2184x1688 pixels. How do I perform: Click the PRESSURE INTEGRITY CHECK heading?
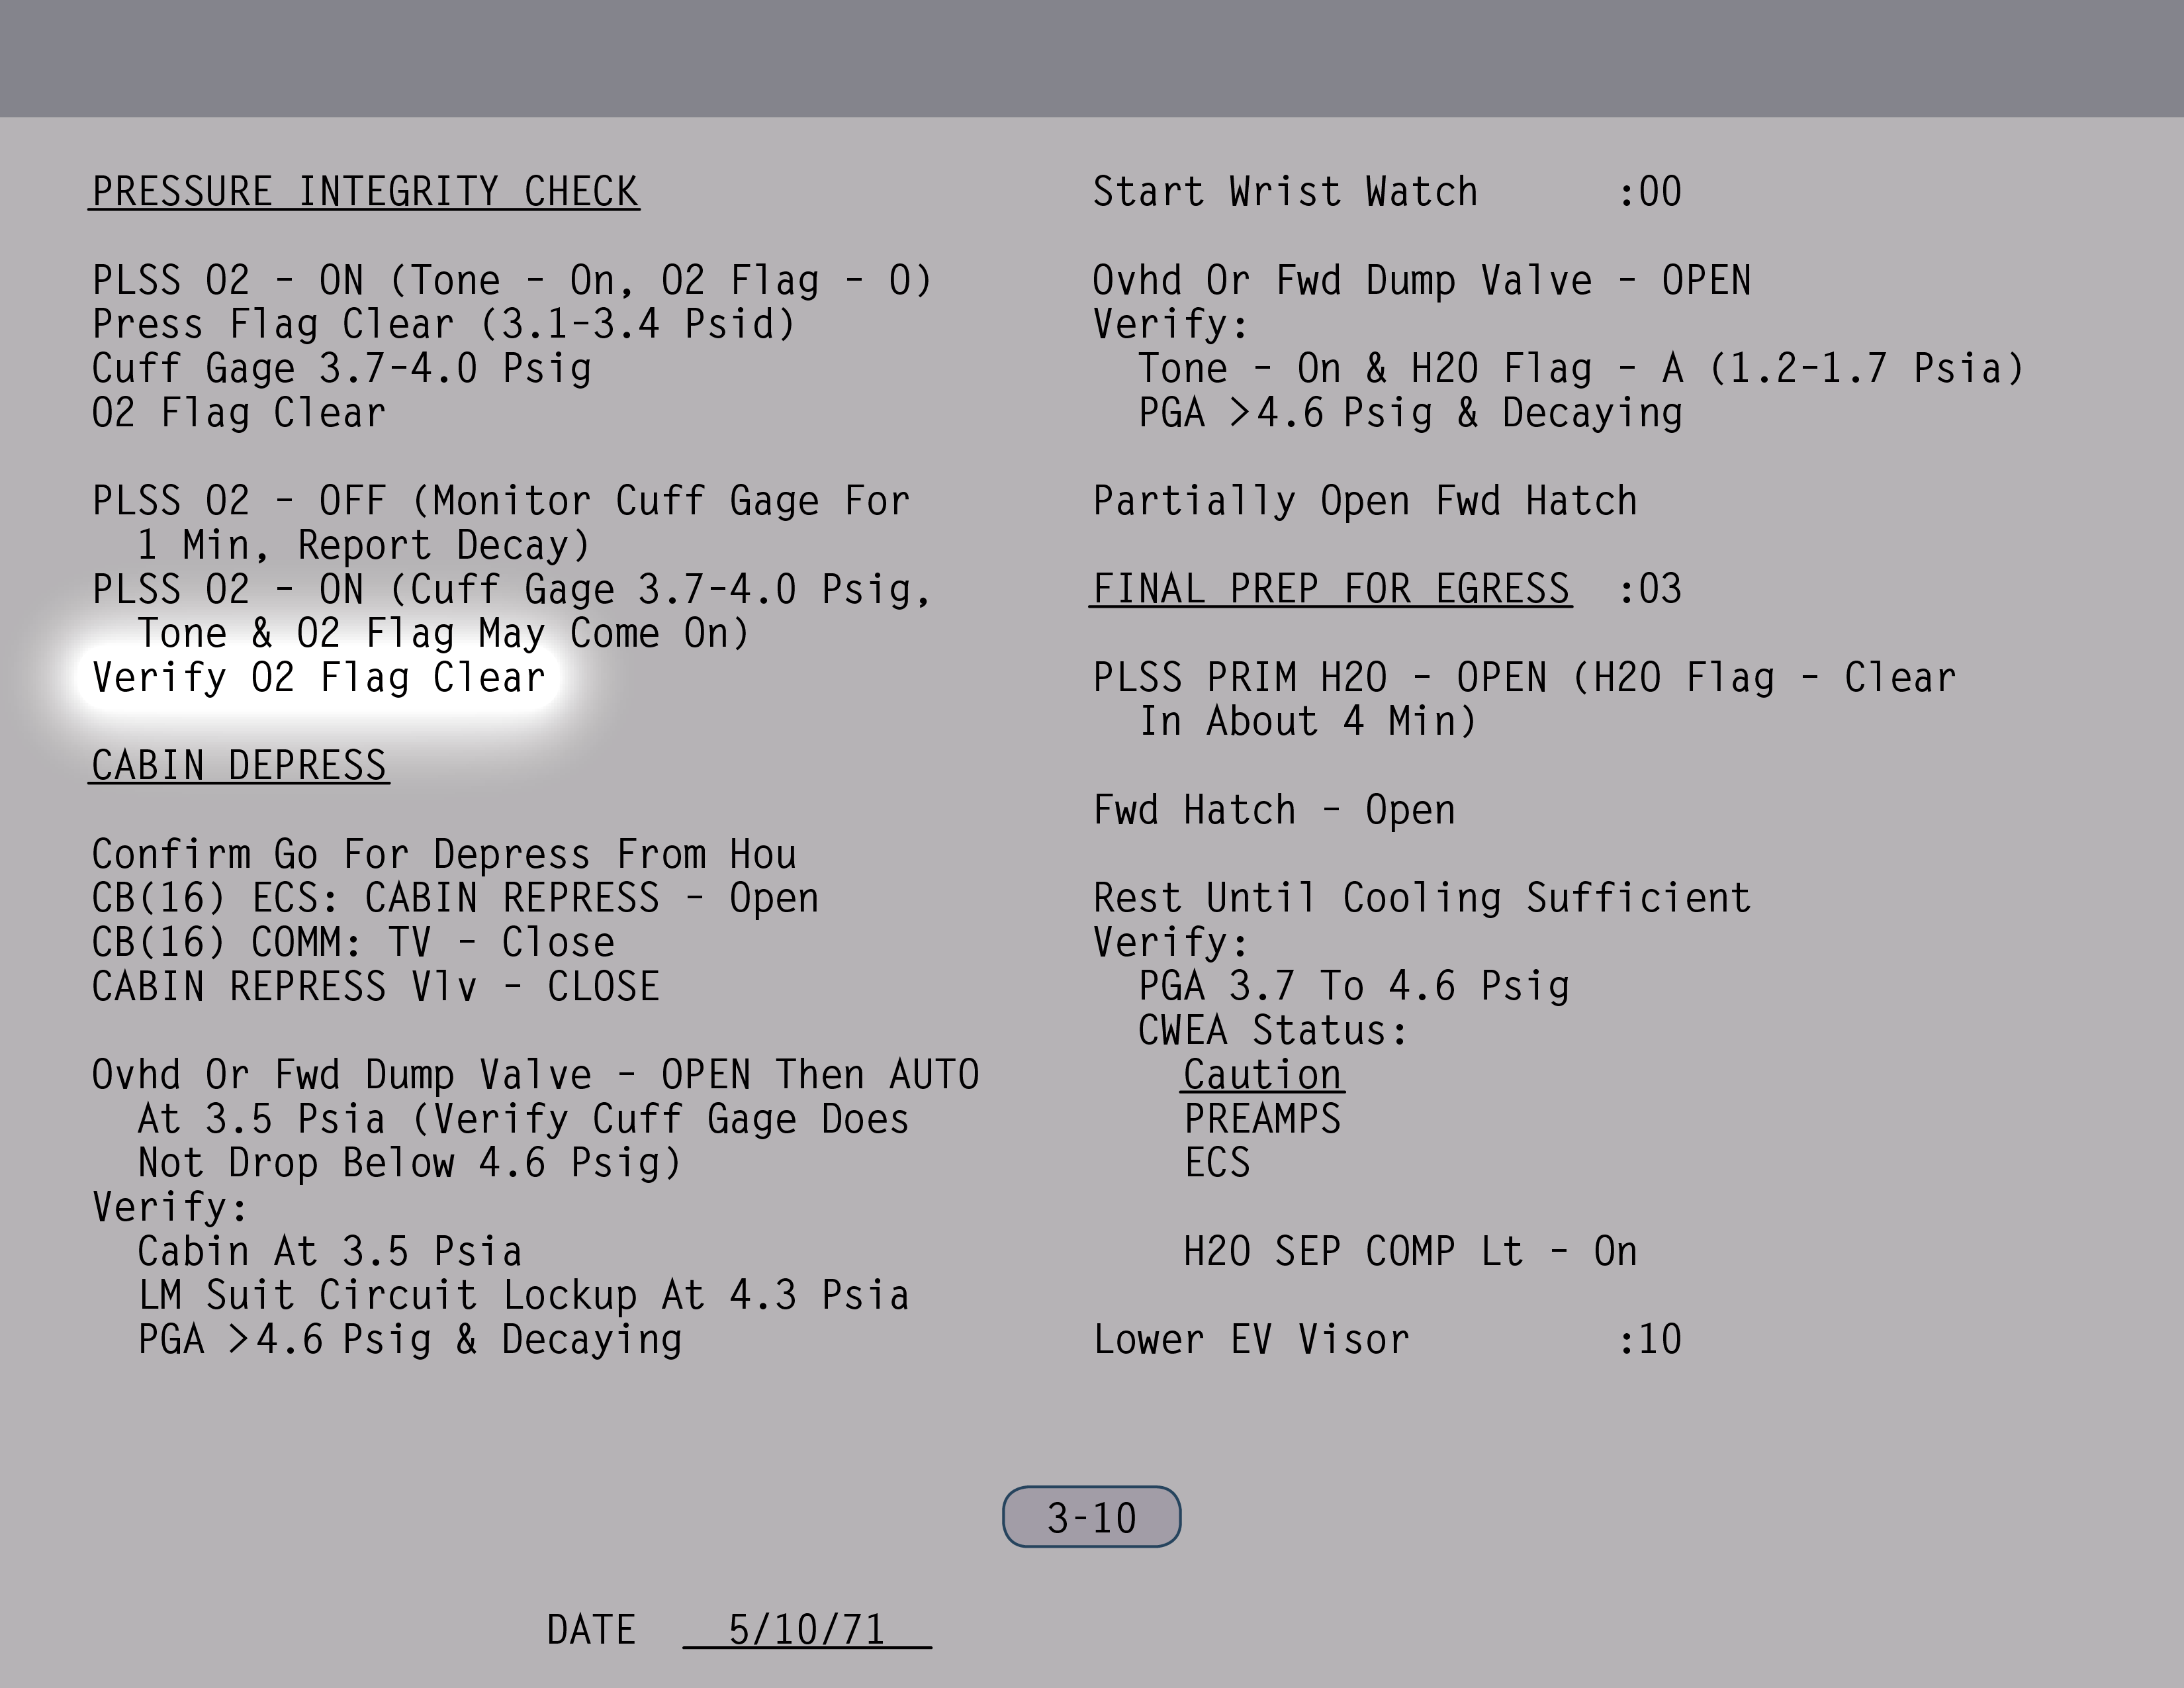pyautogui.click(x=365, y=192)
